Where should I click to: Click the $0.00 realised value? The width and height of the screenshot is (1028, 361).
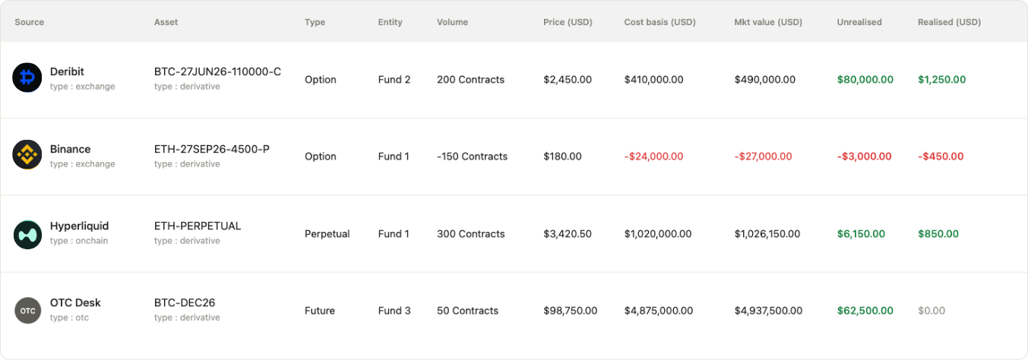(932, 310)
